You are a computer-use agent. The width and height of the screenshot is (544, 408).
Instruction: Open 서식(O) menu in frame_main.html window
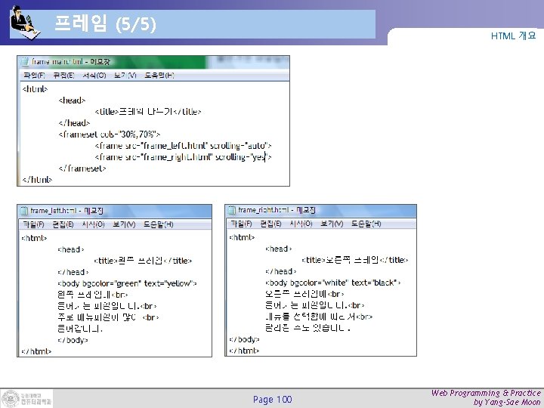coord(94,76)
